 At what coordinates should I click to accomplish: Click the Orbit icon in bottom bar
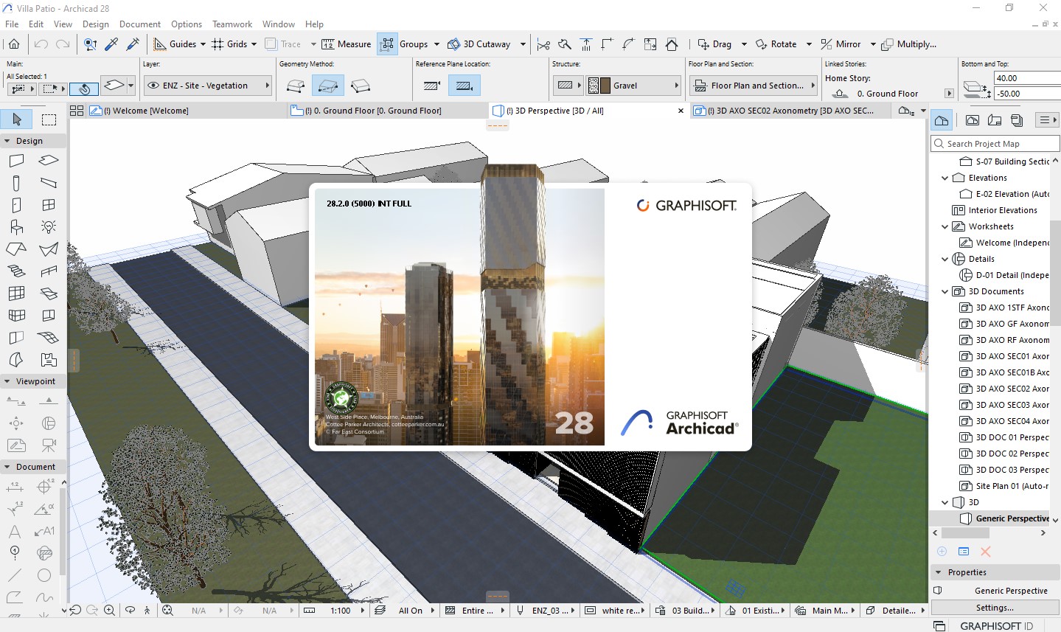pyautogui.click(x=130, y=610)
